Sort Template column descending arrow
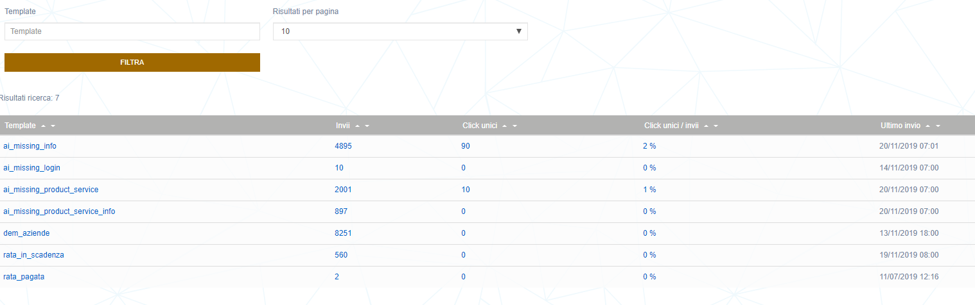This screenshot has width=975, height=305. pyautogui.click(x=53, y=126)
